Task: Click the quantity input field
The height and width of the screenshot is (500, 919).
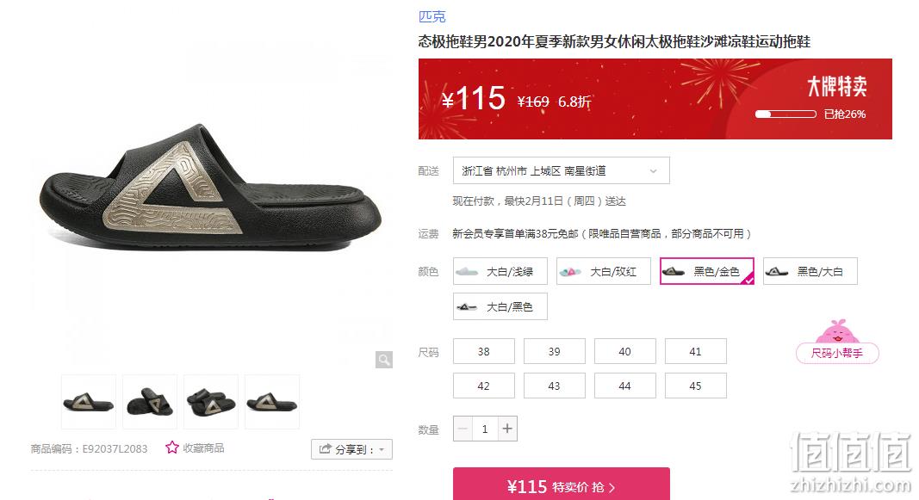Action: click(485, 429)
